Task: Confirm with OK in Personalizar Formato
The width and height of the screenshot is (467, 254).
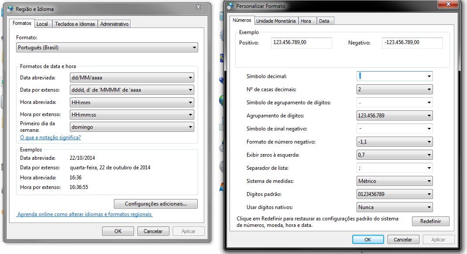Action: click(x=367, y=240)
